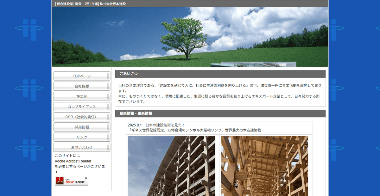Open the リンク links page
Viewport: 380px width, 196px height.
tap(82, 137)
